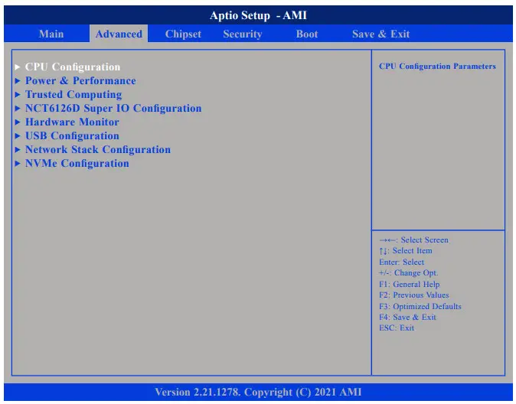Open Network Stack Configuration
The width and height of the screenshot is (516, 404).
pos(98,150)
